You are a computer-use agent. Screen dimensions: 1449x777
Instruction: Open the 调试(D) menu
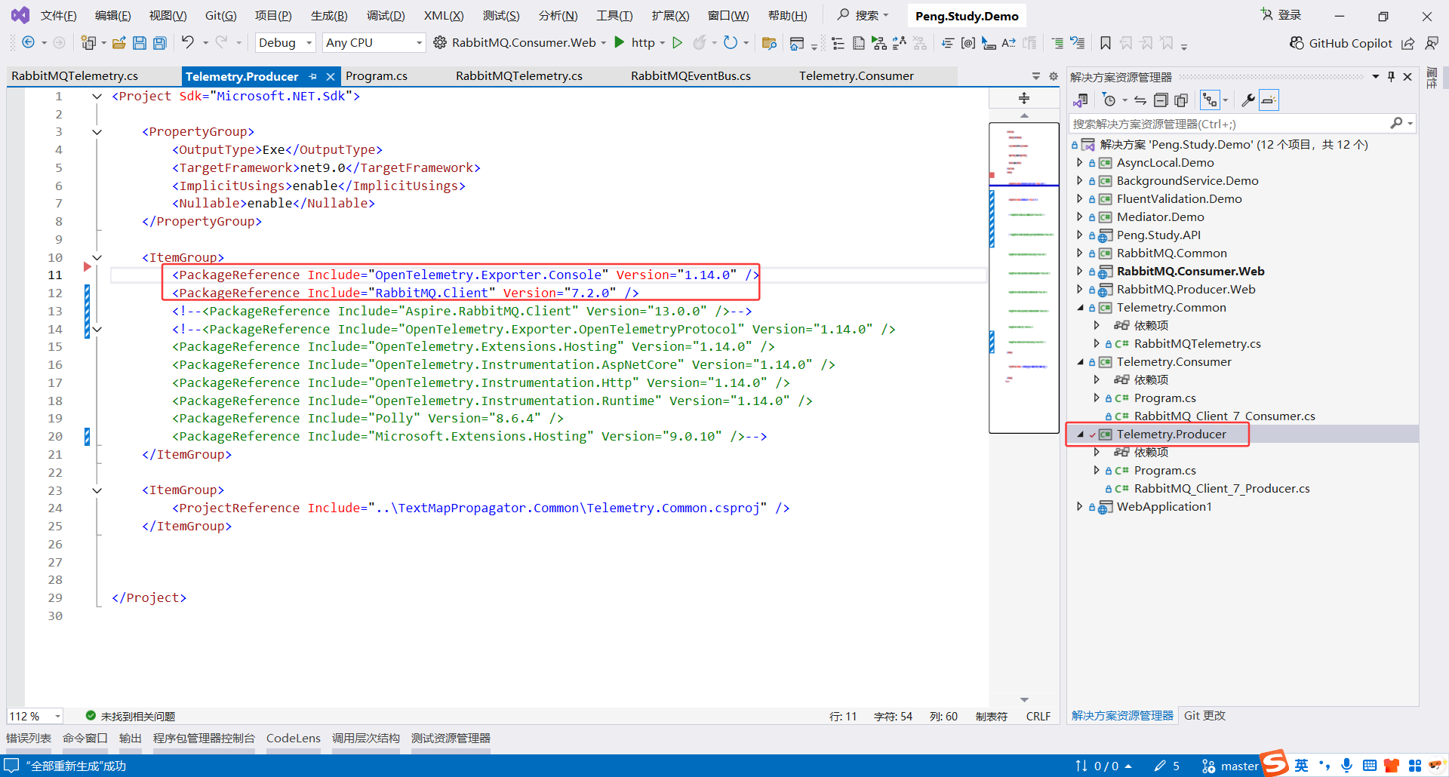click(x=386, y=16)
